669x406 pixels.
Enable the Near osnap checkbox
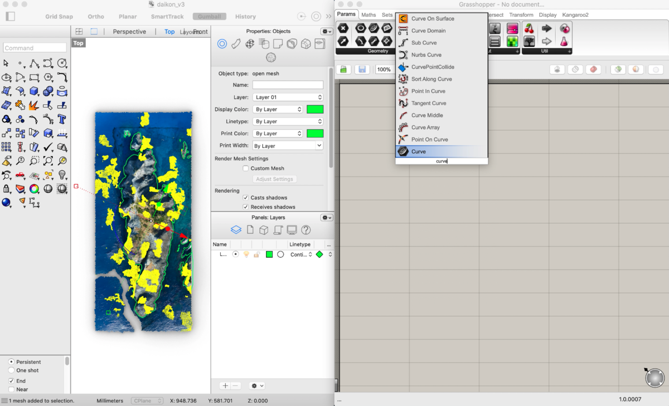coord(11,389)
